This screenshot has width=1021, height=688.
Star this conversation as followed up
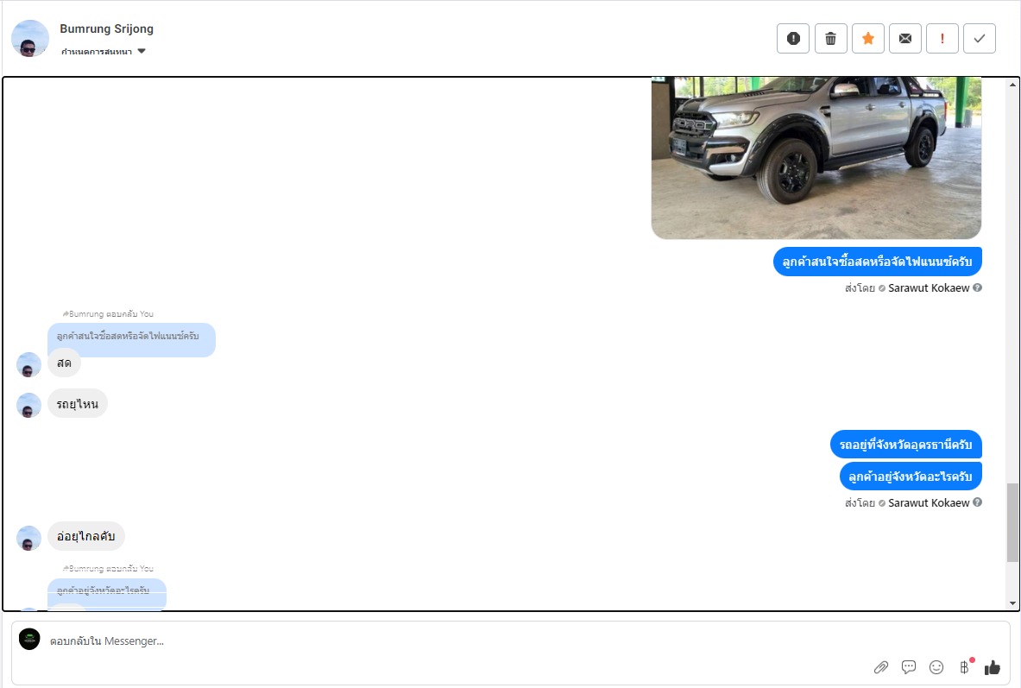click(x=868, y=39)
